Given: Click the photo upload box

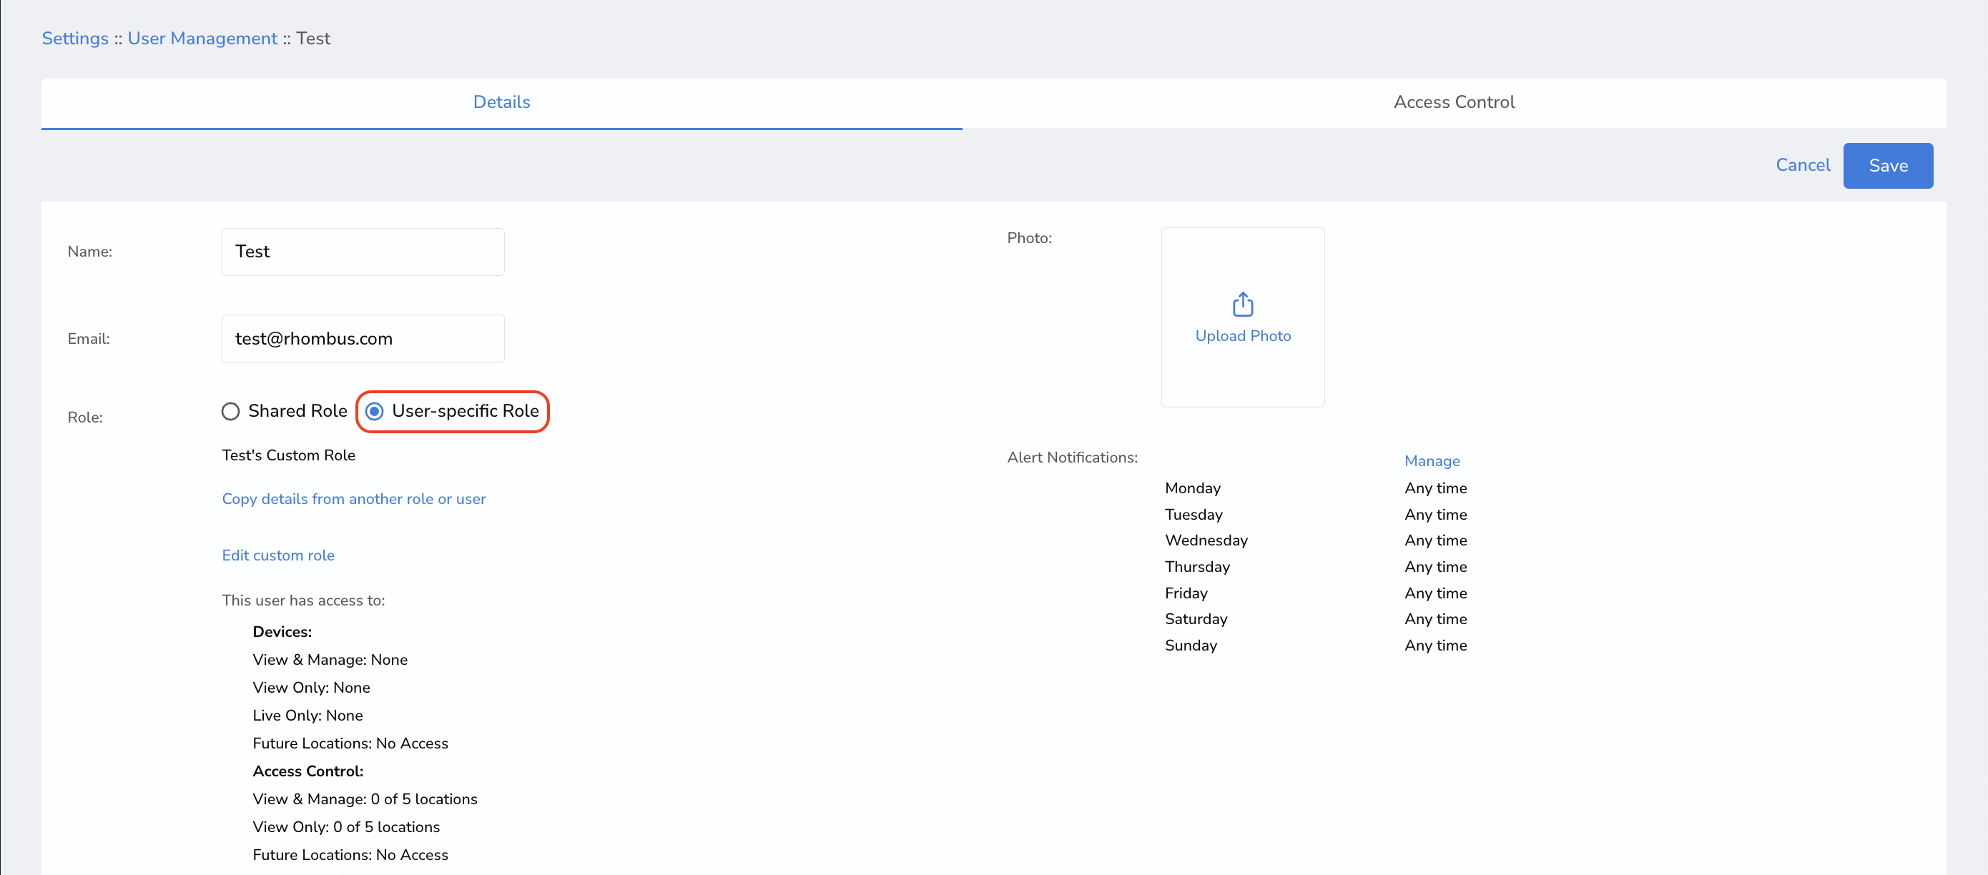Looking at the screenshot, I should (x=1243, y=317).
